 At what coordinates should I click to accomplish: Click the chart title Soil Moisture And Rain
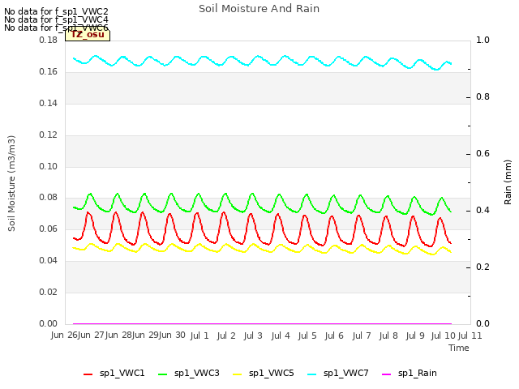[x=259, y=9]
